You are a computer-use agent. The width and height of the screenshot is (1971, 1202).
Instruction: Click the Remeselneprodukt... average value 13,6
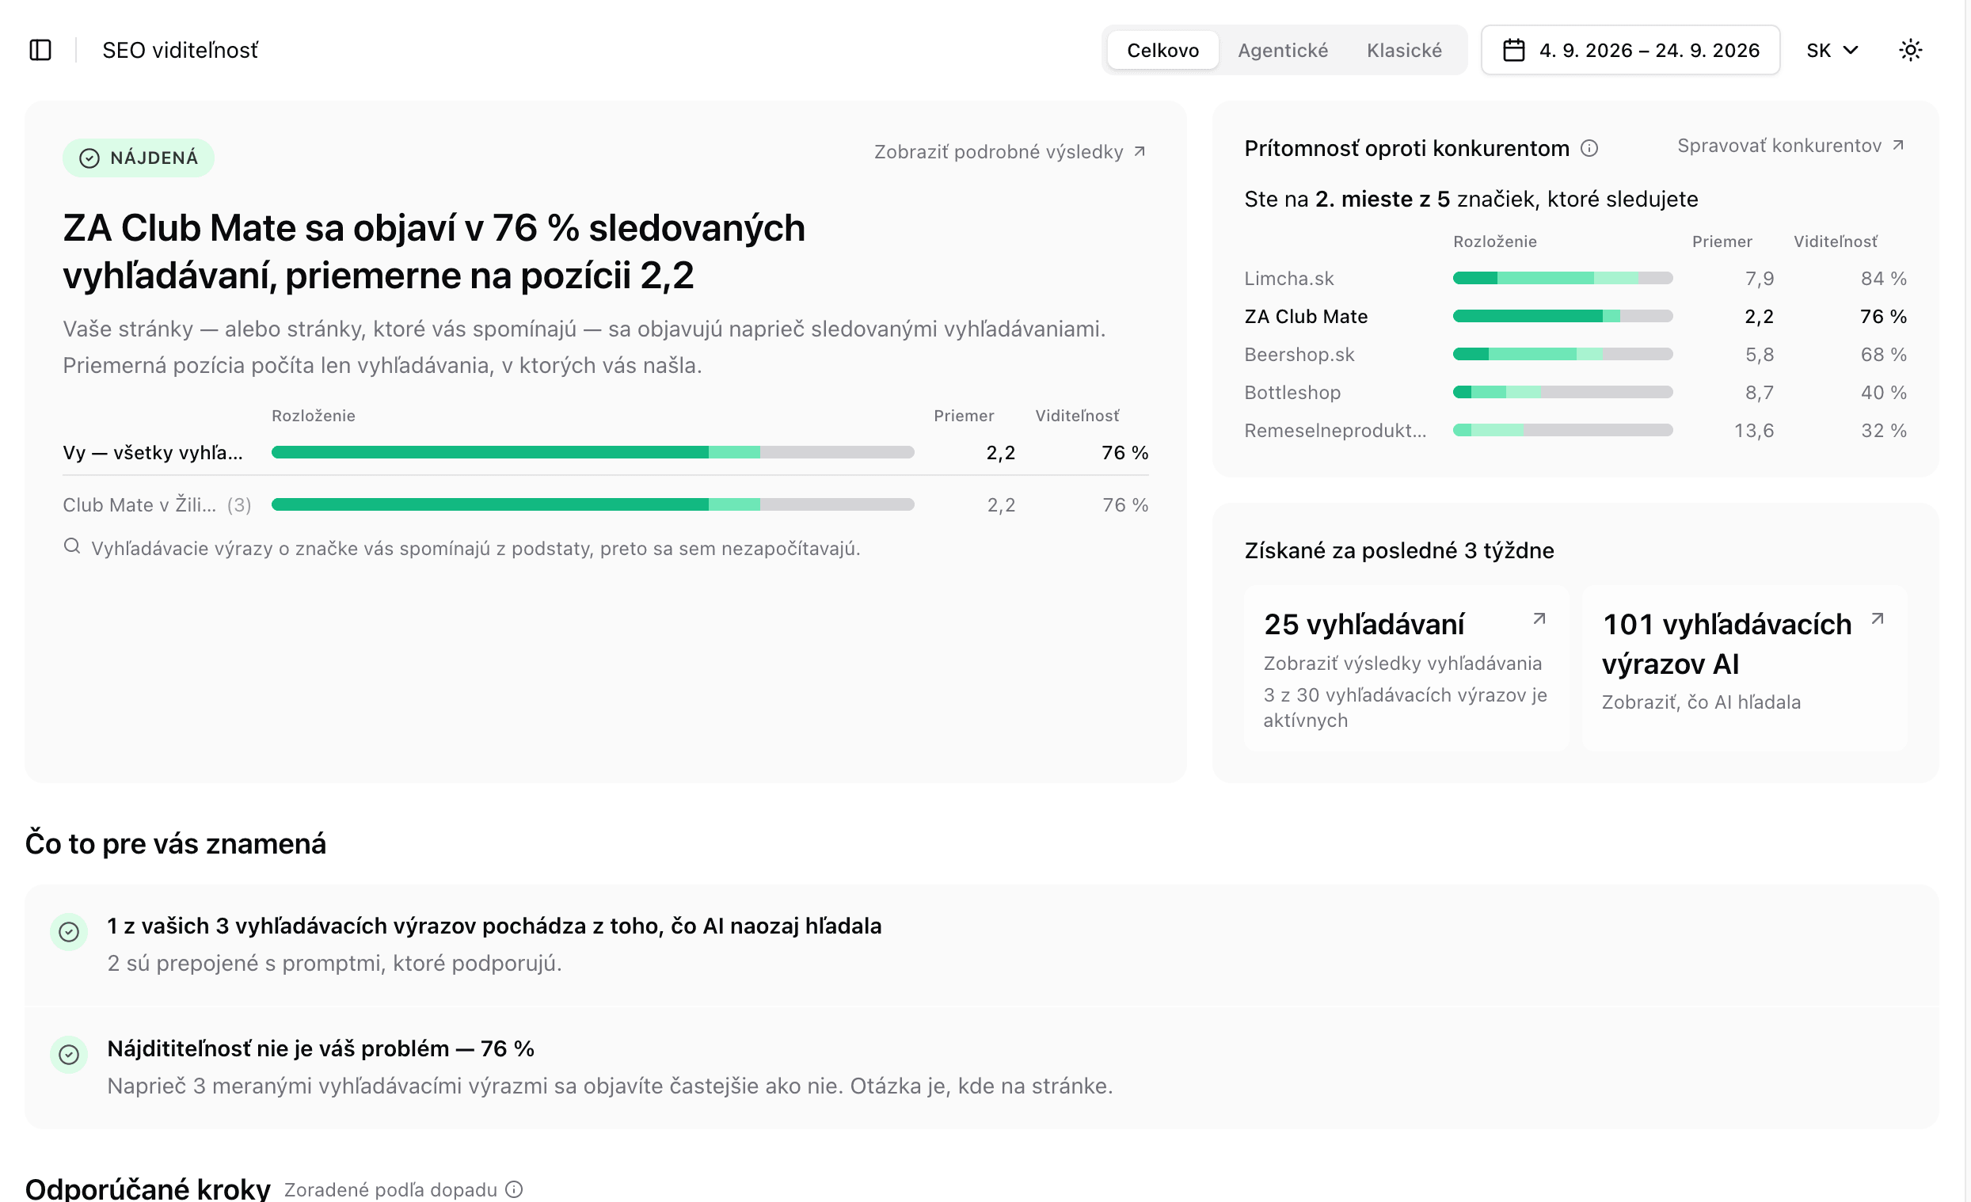tap(1753, 430)
